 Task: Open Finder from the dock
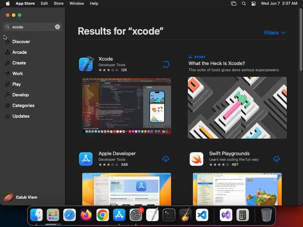(36, 215)
